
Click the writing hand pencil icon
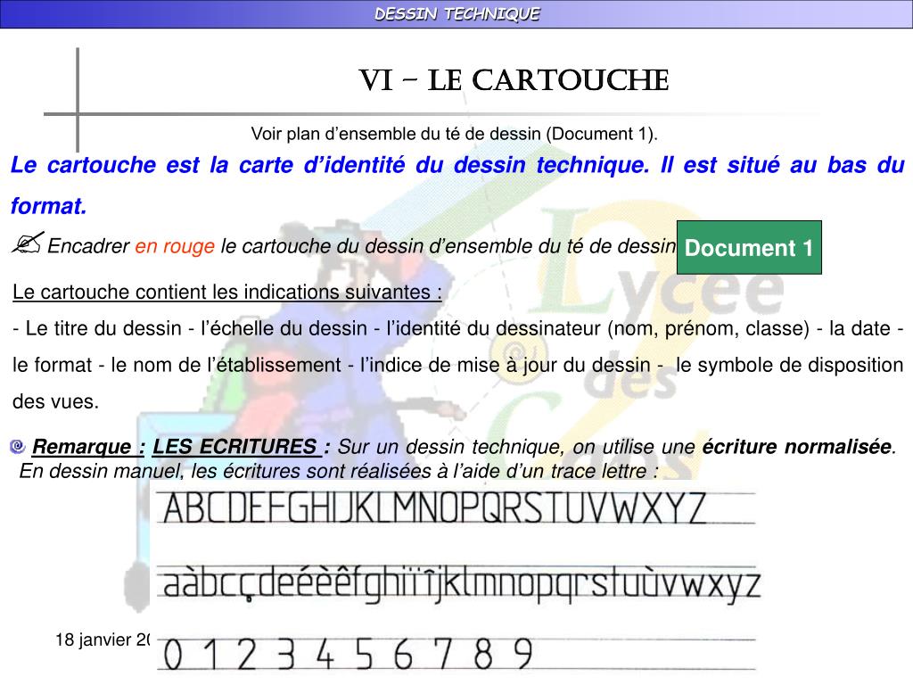[28, 243]
